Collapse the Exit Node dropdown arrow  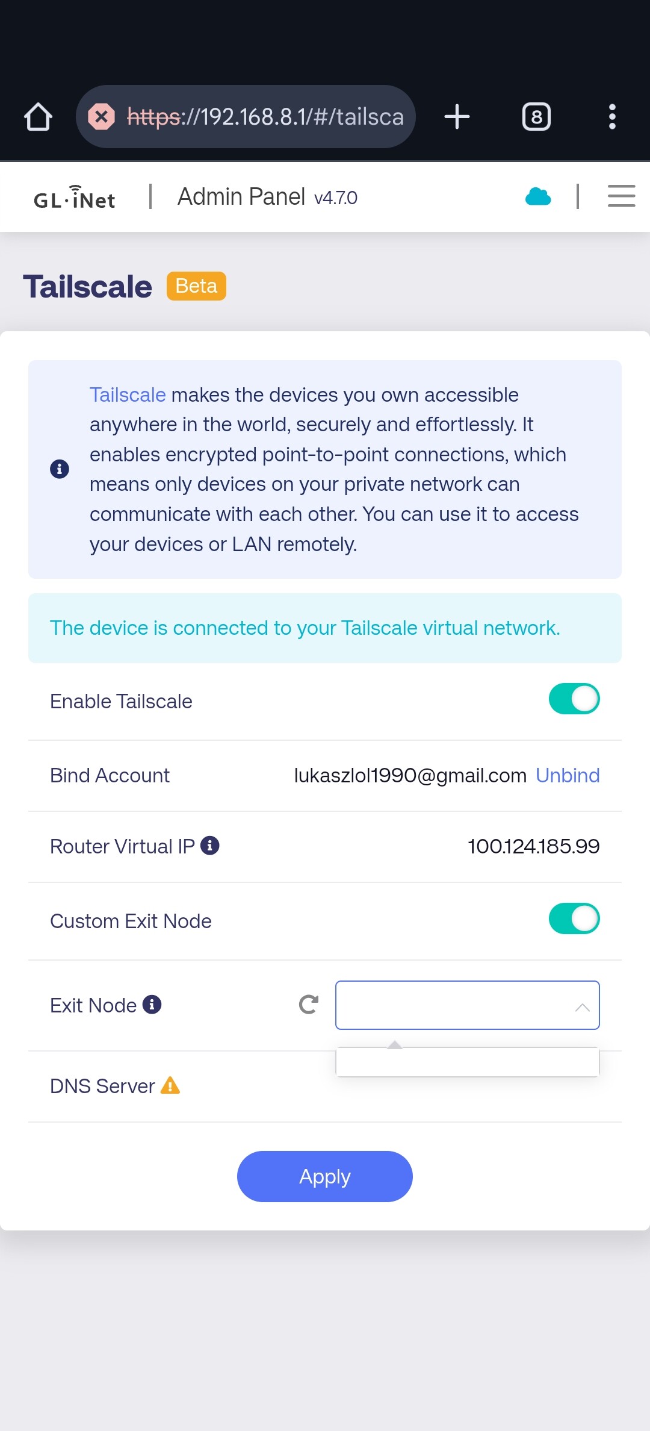(582, 1006)
